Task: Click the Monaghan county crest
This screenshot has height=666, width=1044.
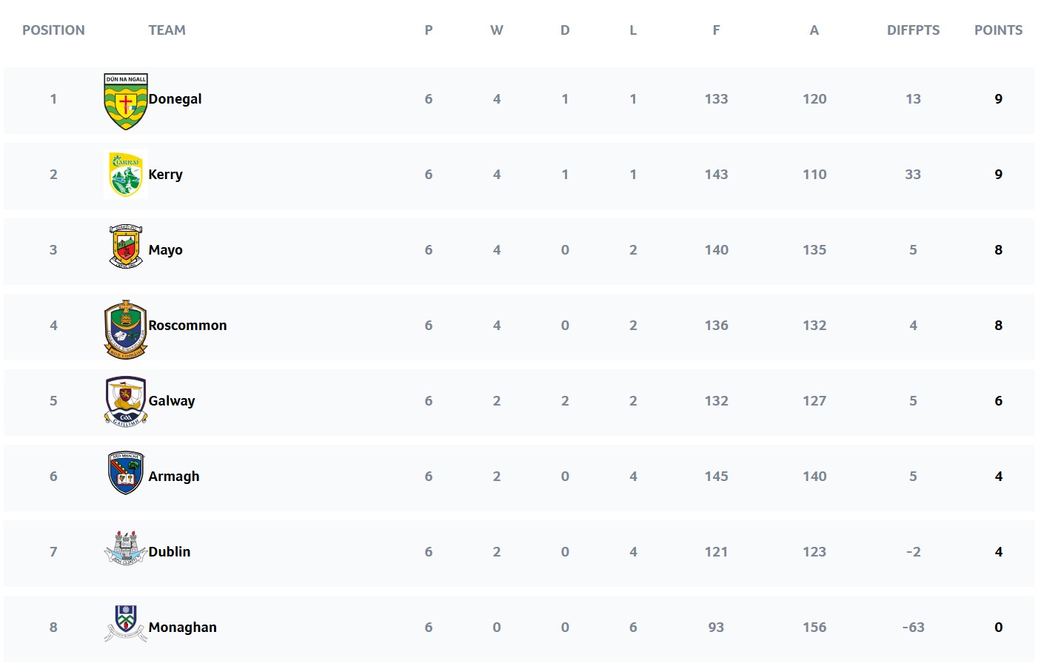Action: [126, 623]
